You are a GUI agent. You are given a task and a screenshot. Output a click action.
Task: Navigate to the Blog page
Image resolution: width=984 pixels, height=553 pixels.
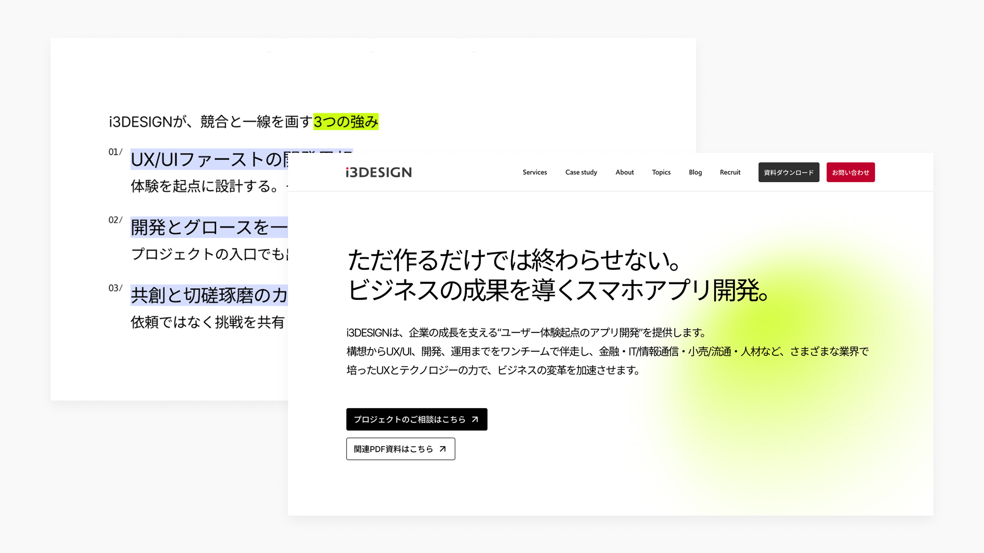695,172
